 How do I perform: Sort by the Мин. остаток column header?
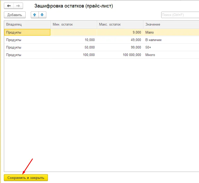click(74, 25)
